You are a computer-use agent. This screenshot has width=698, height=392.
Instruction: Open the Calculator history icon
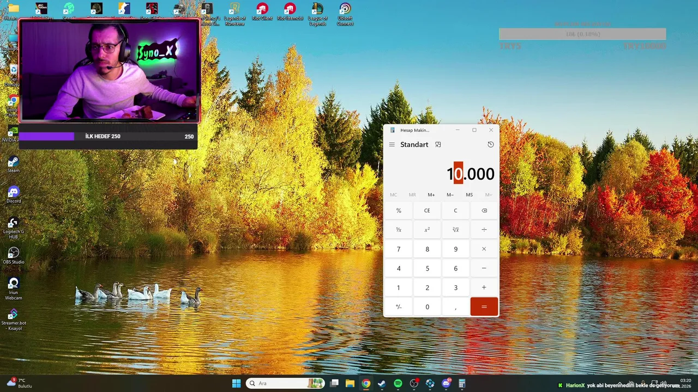point(490,144)
